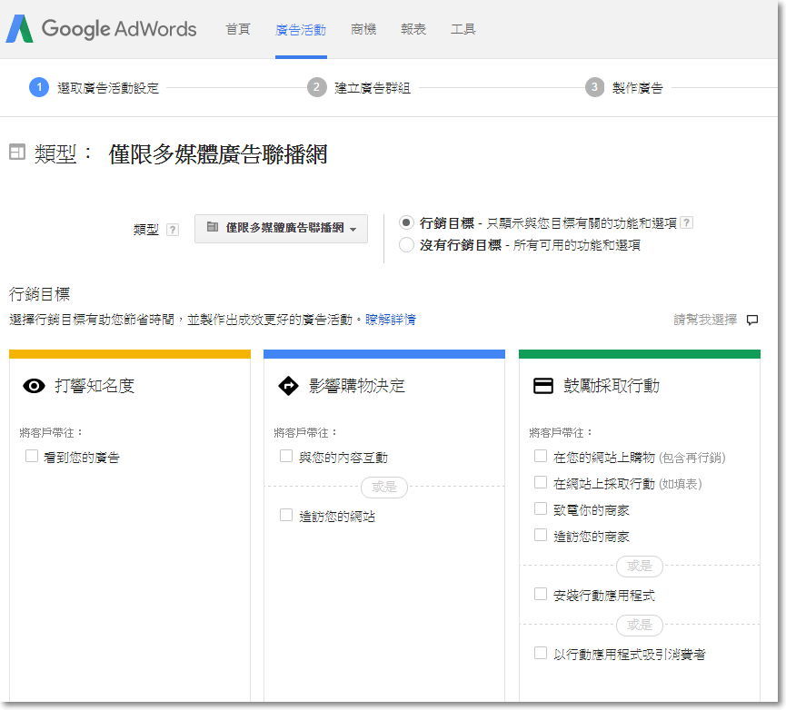Click the 請幫我選擇 help link
The width and height of the screenshot is (786, 710).
[x=705, y=320]
